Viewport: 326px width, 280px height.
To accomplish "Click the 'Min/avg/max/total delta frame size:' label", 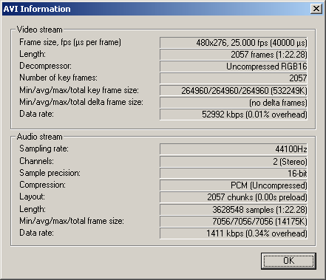I will click(81, 102).
